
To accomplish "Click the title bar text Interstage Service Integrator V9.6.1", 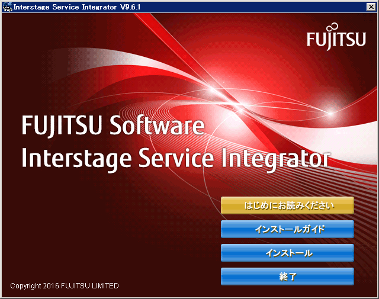I will click(x=77, y=7).
